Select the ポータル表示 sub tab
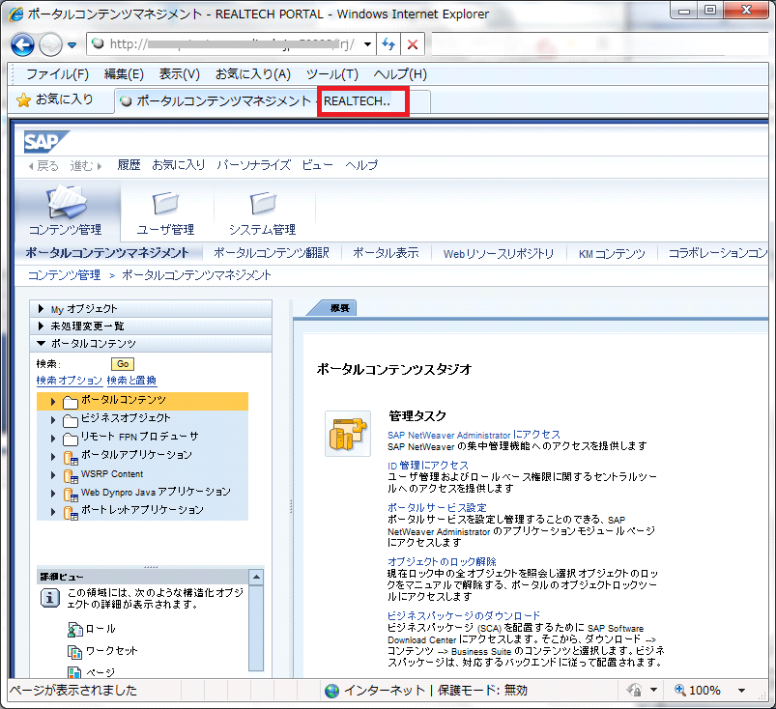776x709 pixels. (386, 253)
